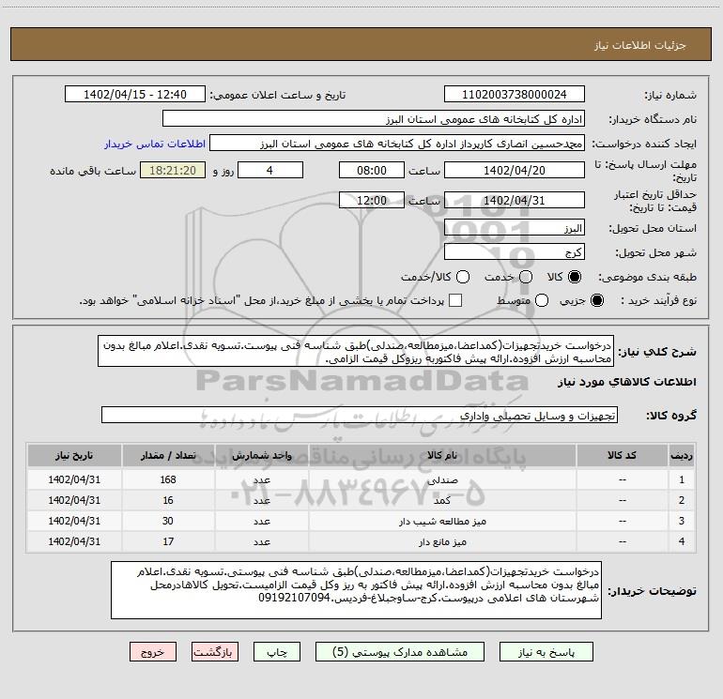Viewport: 723px width, 699px height.
Task: Click the deadline time 08:00 field
Action: 372,170
